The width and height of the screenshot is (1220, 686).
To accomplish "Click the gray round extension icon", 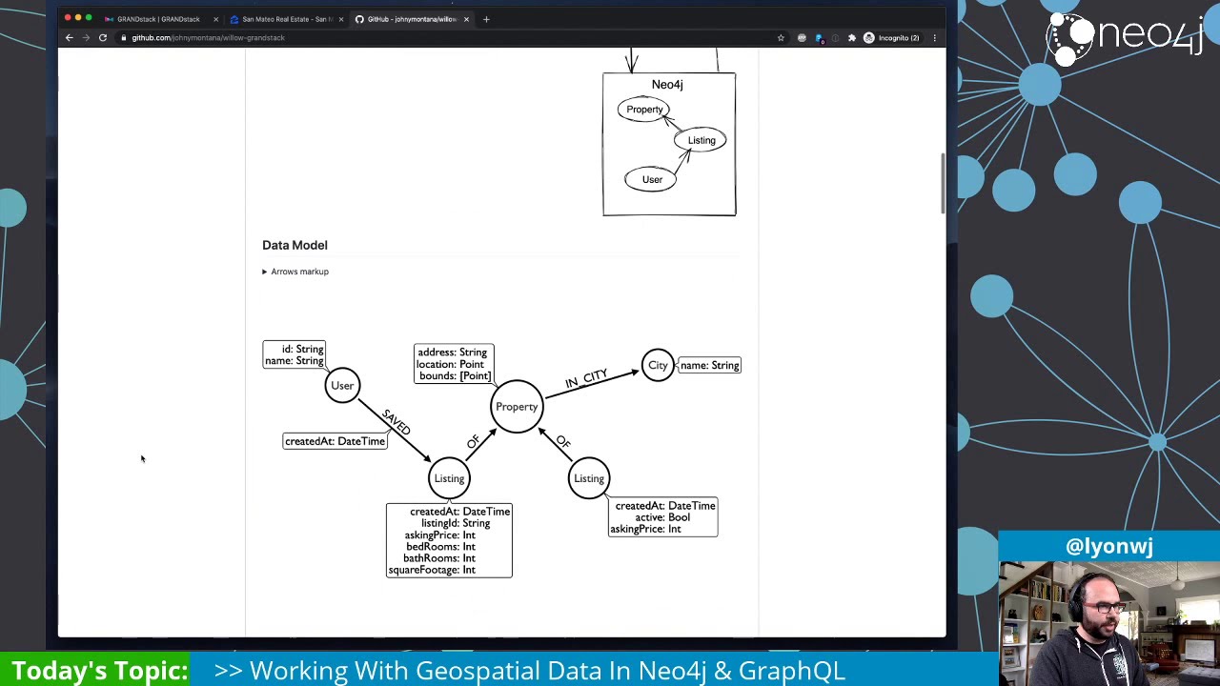I will (802, 38).
